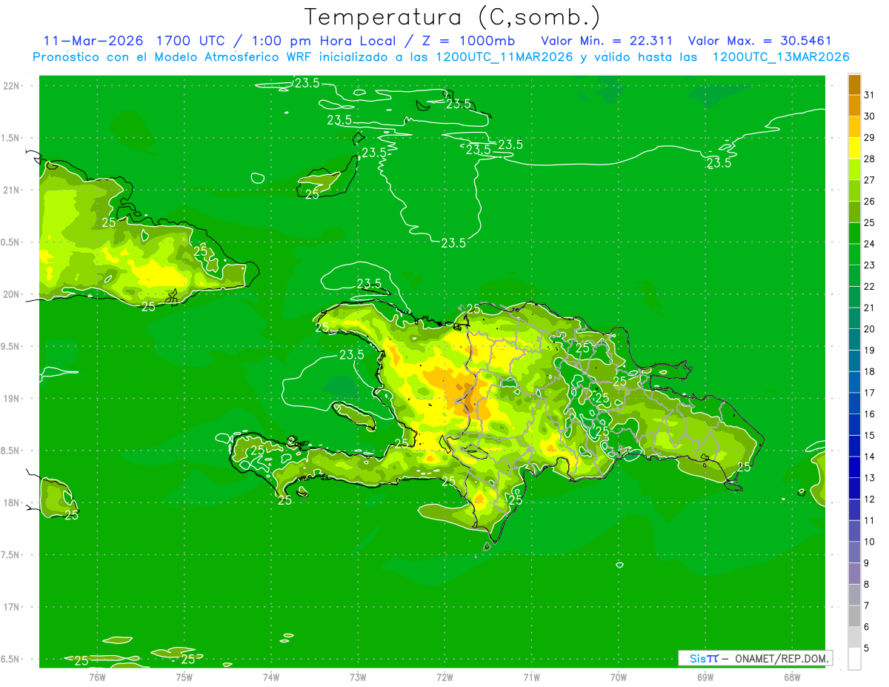Click the colorbar legend number 26
The width and height of the screenshot is (889, 687).
tap(869, 202)
